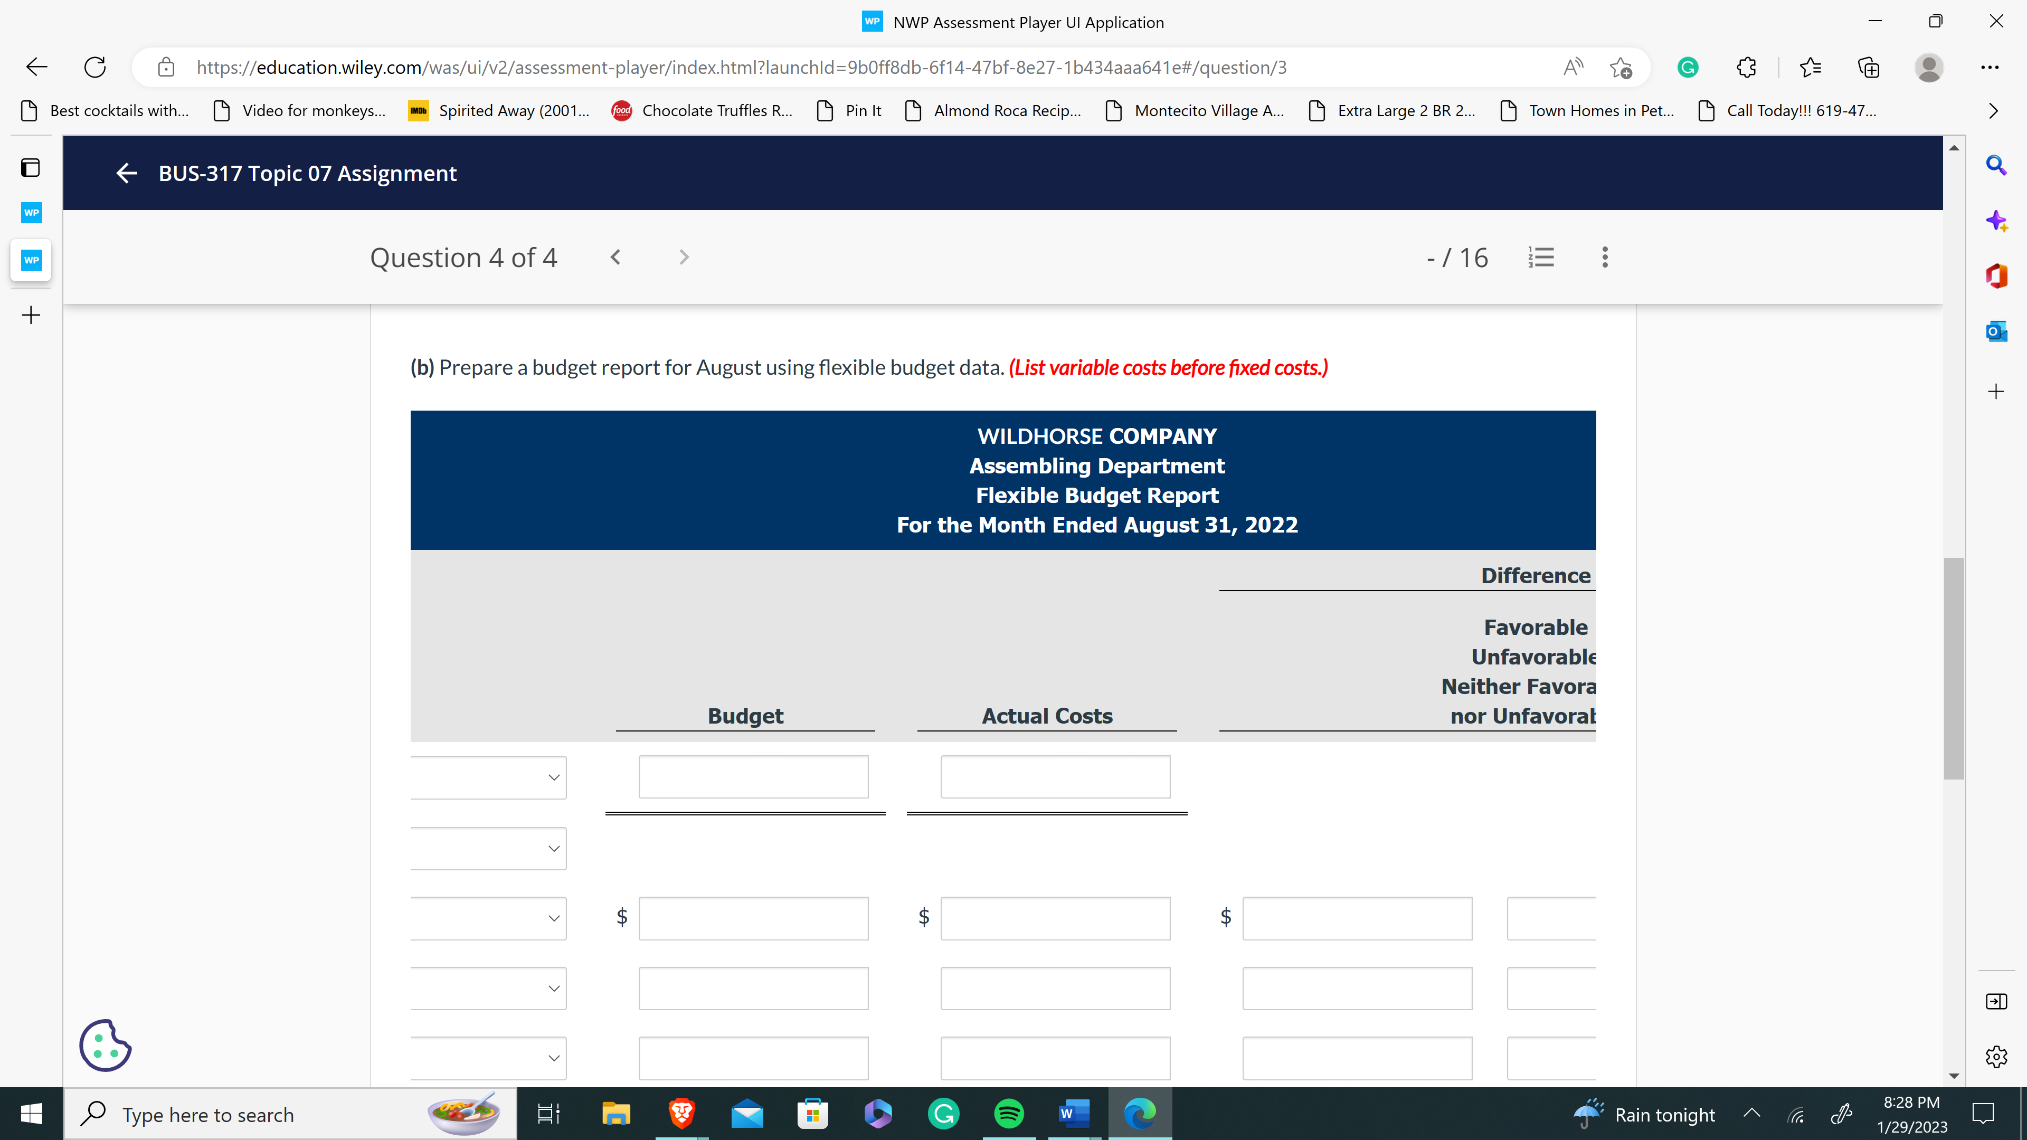Open the three-dot question options menu
The width and height of the screenshot is (2027, 1140).
tap(1605, 257)
